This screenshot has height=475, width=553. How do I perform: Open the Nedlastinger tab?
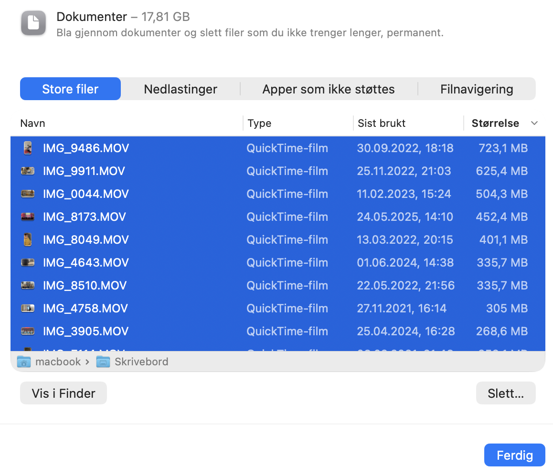(x=181, y=89)
